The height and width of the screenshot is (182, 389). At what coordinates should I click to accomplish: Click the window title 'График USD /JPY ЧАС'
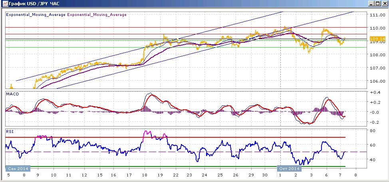click(34, 4)
